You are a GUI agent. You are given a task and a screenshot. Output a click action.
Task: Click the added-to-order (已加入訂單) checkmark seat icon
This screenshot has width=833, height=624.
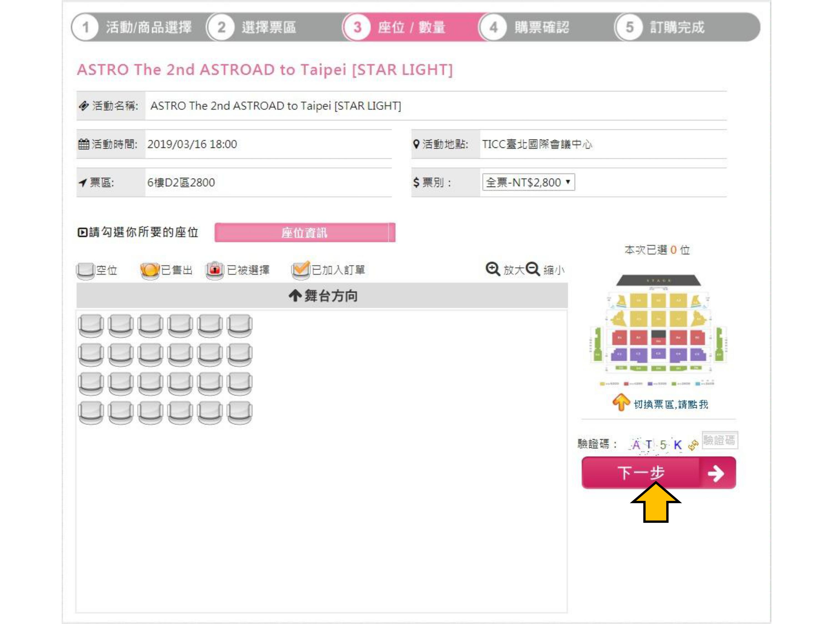point(300,270)
